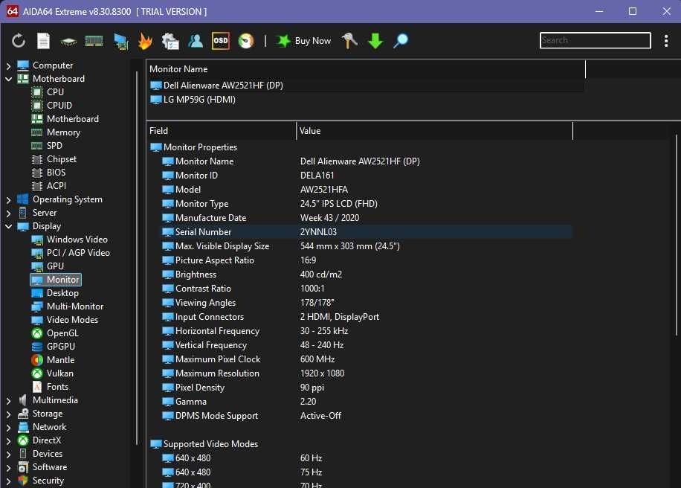Click the details pane vertical scrollbar

pos(677,235)
